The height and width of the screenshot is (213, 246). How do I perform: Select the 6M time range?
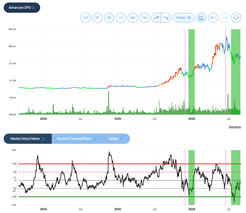[x=133, y=18]
